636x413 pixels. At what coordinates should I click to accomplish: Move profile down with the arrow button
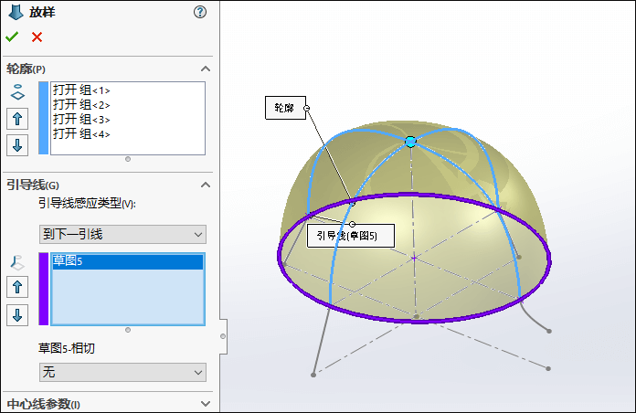click(x=17, y=145)
